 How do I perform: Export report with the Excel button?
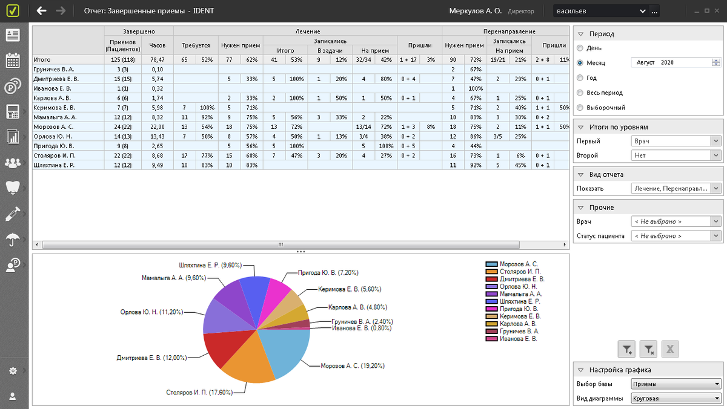point(670,349)
